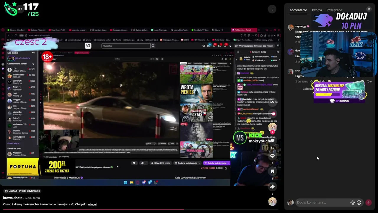378x213 pixels.
Task: Click the caption starting 'Czesc 2 dramy mokrysuchar'
Action: coord(45,204)
